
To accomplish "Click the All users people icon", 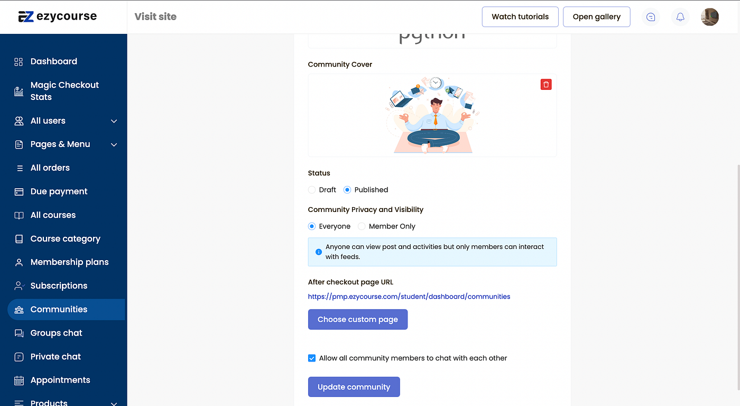I will [19, 121].
